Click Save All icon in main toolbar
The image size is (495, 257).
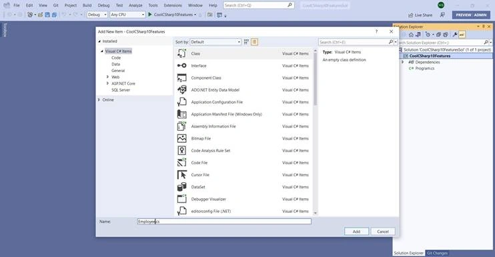(54, 15)
